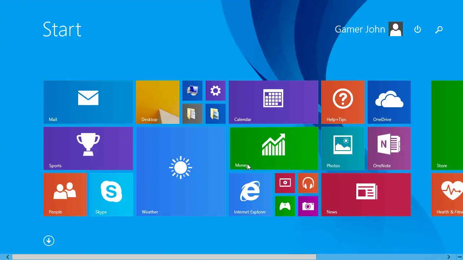Click the scrollbar right arrow
This screenshot has width=463, height=260.
click(x=449, y=257)
